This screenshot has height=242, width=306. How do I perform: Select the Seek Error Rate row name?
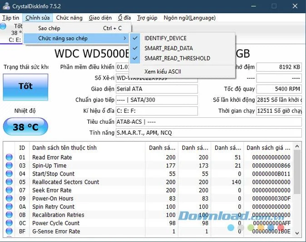[52, 190]
